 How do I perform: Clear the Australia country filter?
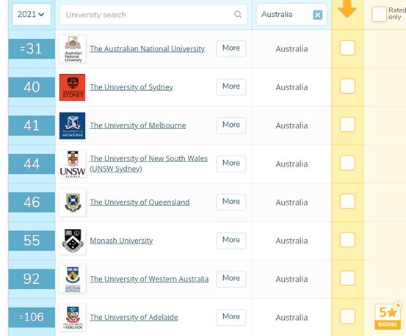pyautogui.click(x=317, y=15)
